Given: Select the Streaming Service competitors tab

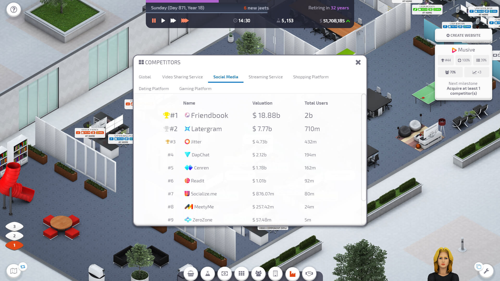Looking at the screenshot, I should tap(266, 76).
